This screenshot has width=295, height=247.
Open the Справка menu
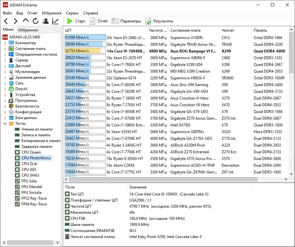pos(91,13)
